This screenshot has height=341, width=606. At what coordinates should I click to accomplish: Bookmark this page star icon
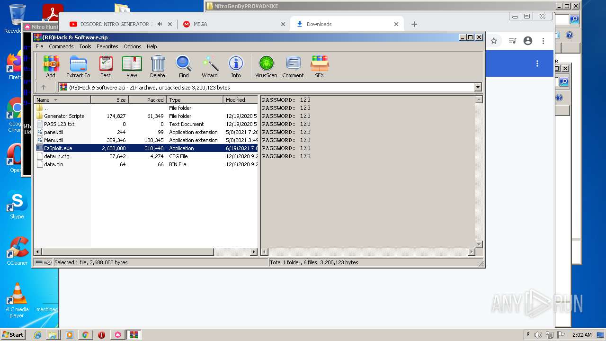494,41
